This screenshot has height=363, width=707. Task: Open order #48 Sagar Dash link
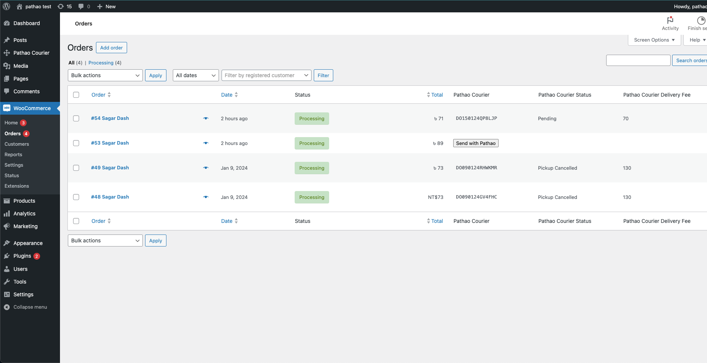coord(110,197)
